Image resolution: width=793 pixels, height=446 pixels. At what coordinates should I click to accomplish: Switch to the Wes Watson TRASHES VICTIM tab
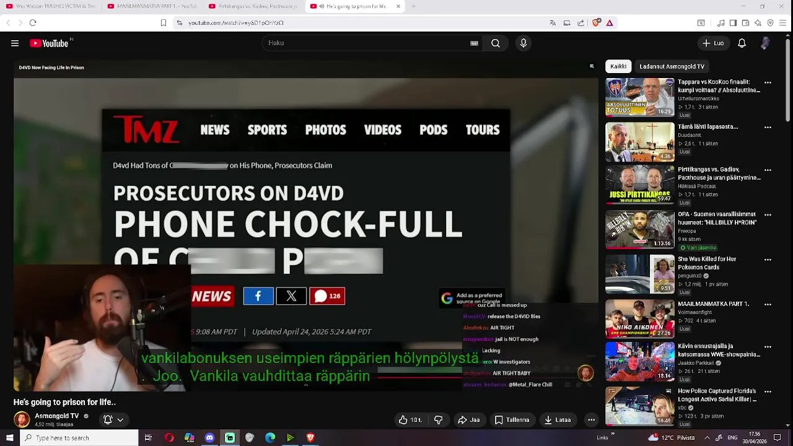point(51,6)
